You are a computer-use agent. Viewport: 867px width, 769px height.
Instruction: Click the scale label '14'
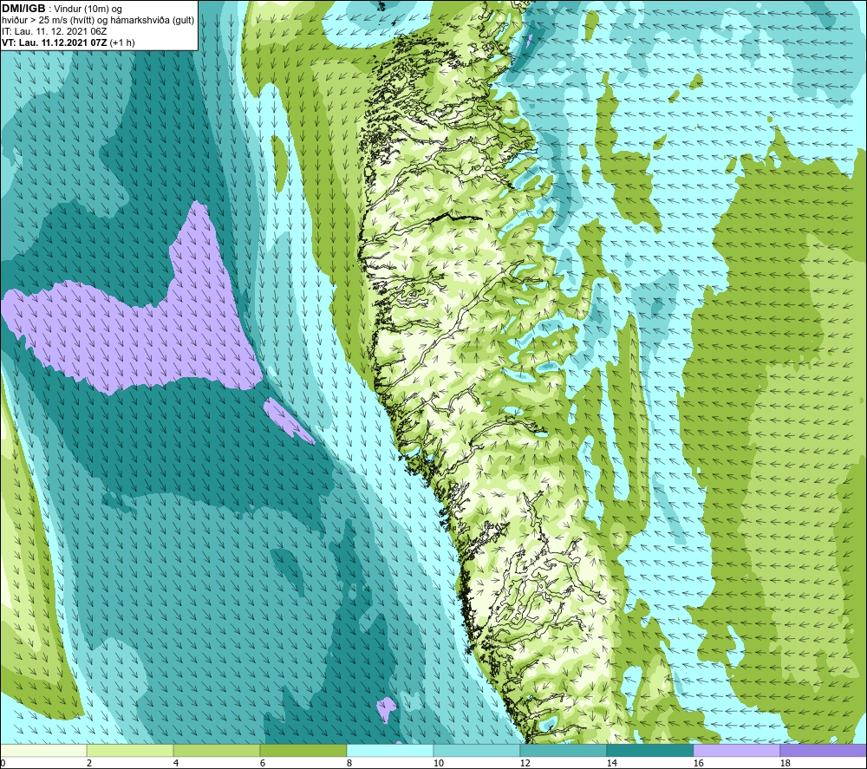pos(611,763)
